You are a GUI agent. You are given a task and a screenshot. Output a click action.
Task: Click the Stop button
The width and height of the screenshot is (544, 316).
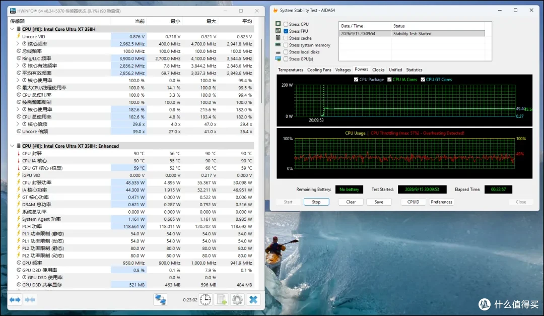click(316, 202)
